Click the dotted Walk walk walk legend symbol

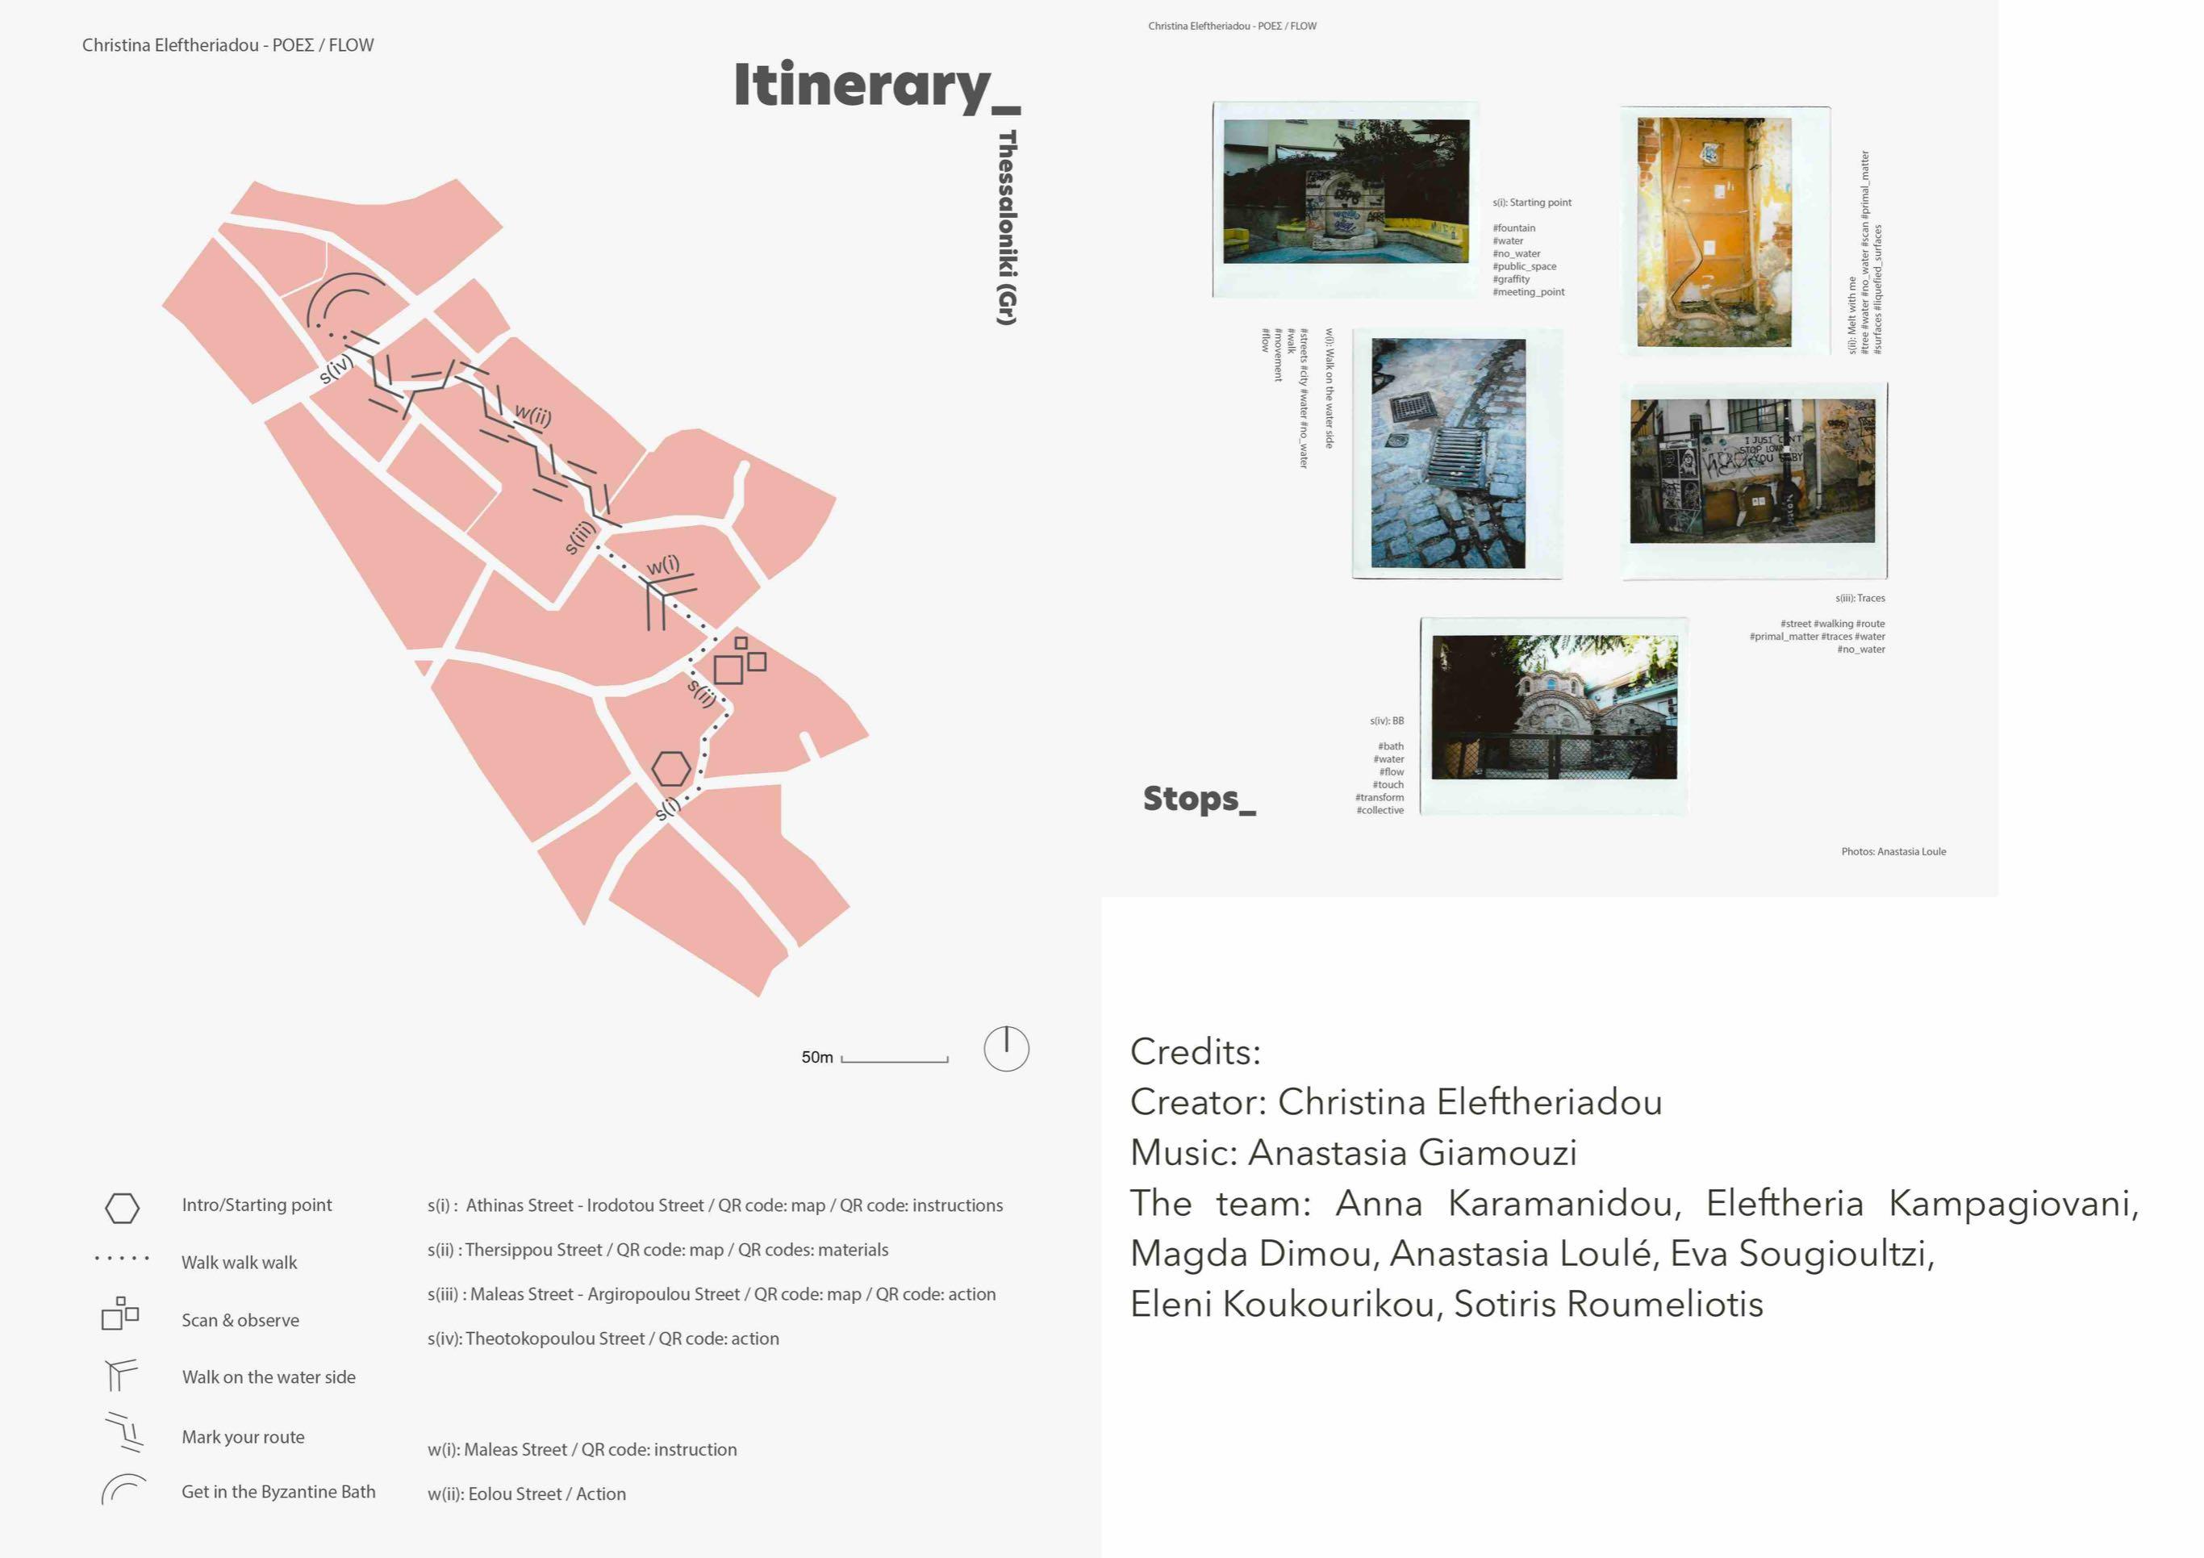[x=122, y=1258]
